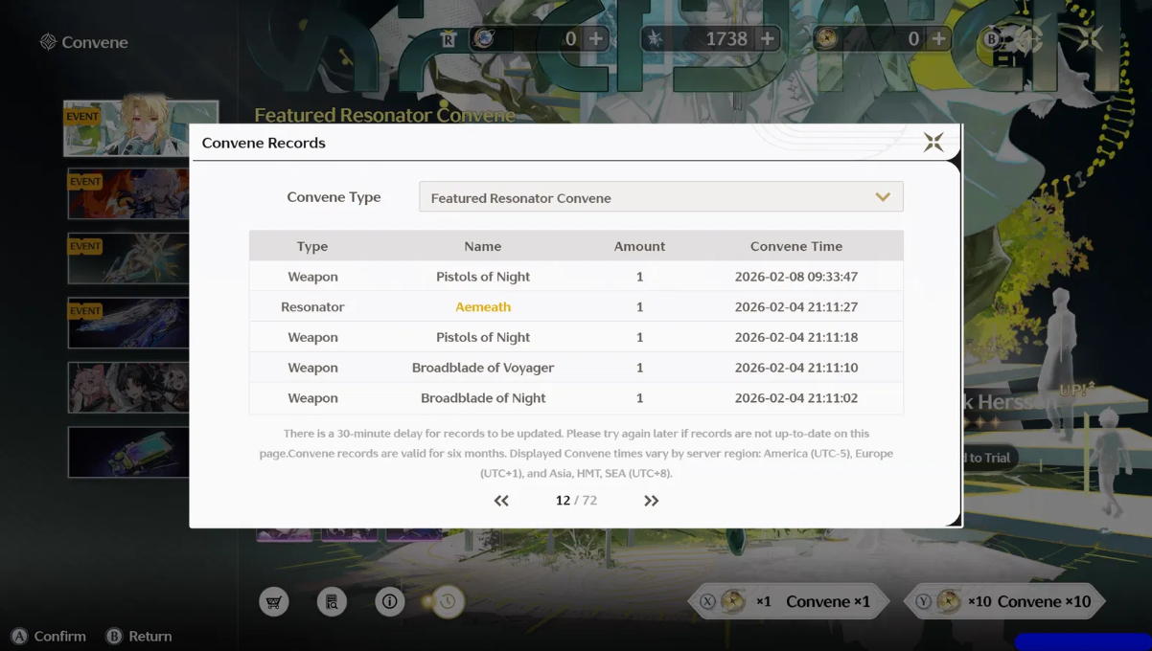
Task: Add Astrite with plus next to 1738
Action: click(767, 38)
